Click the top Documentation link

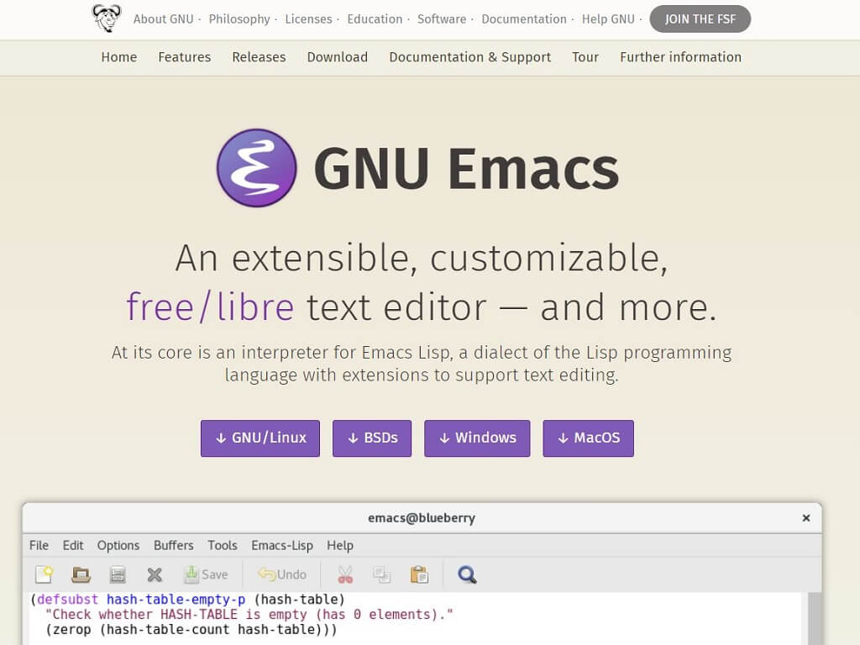tap(524, 18)
